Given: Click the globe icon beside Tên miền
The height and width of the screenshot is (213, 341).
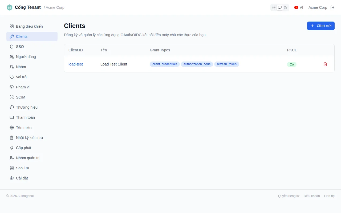Looking at the screenshot, I should 12,128.
